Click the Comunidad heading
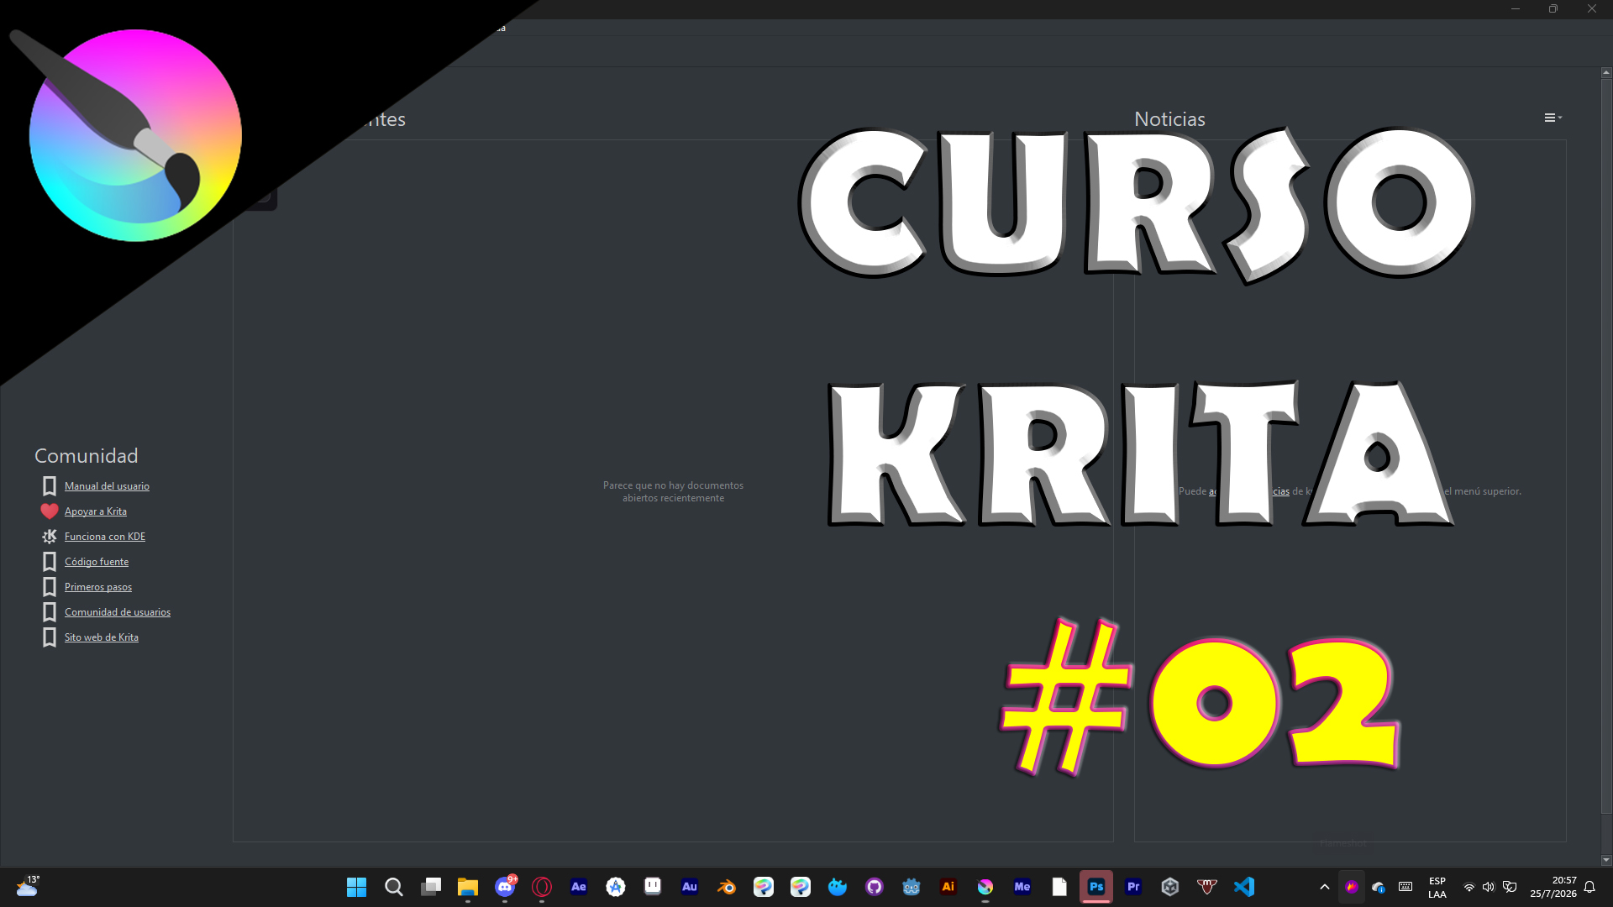The image size is (1613, 907). pyautogui.click(x=86, y=456)
